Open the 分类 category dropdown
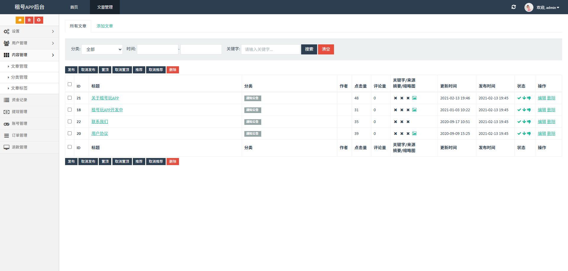Viewport: 568px width, 271px height. point(102,49)
